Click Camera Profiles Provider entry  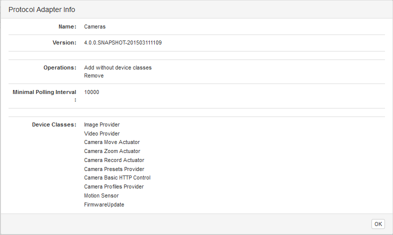coord(114,186)
